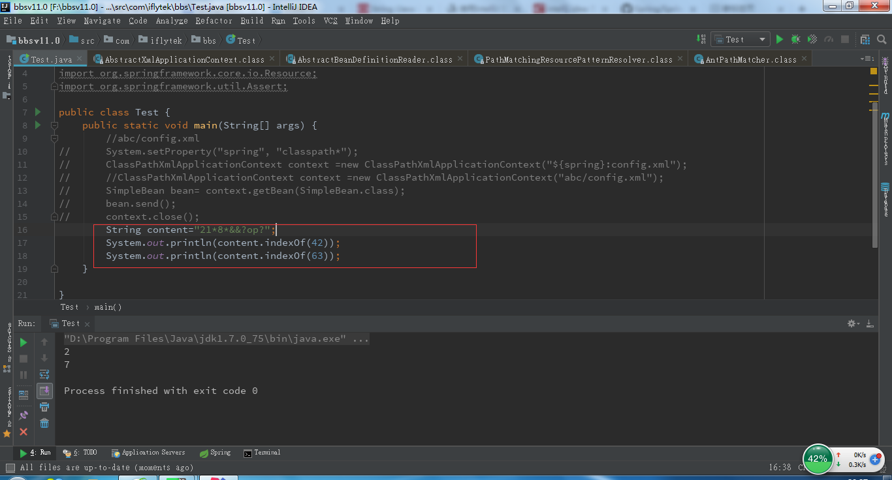Click the Restore Layout icon in Run panel
892x480 pixels.
(24, 395)
